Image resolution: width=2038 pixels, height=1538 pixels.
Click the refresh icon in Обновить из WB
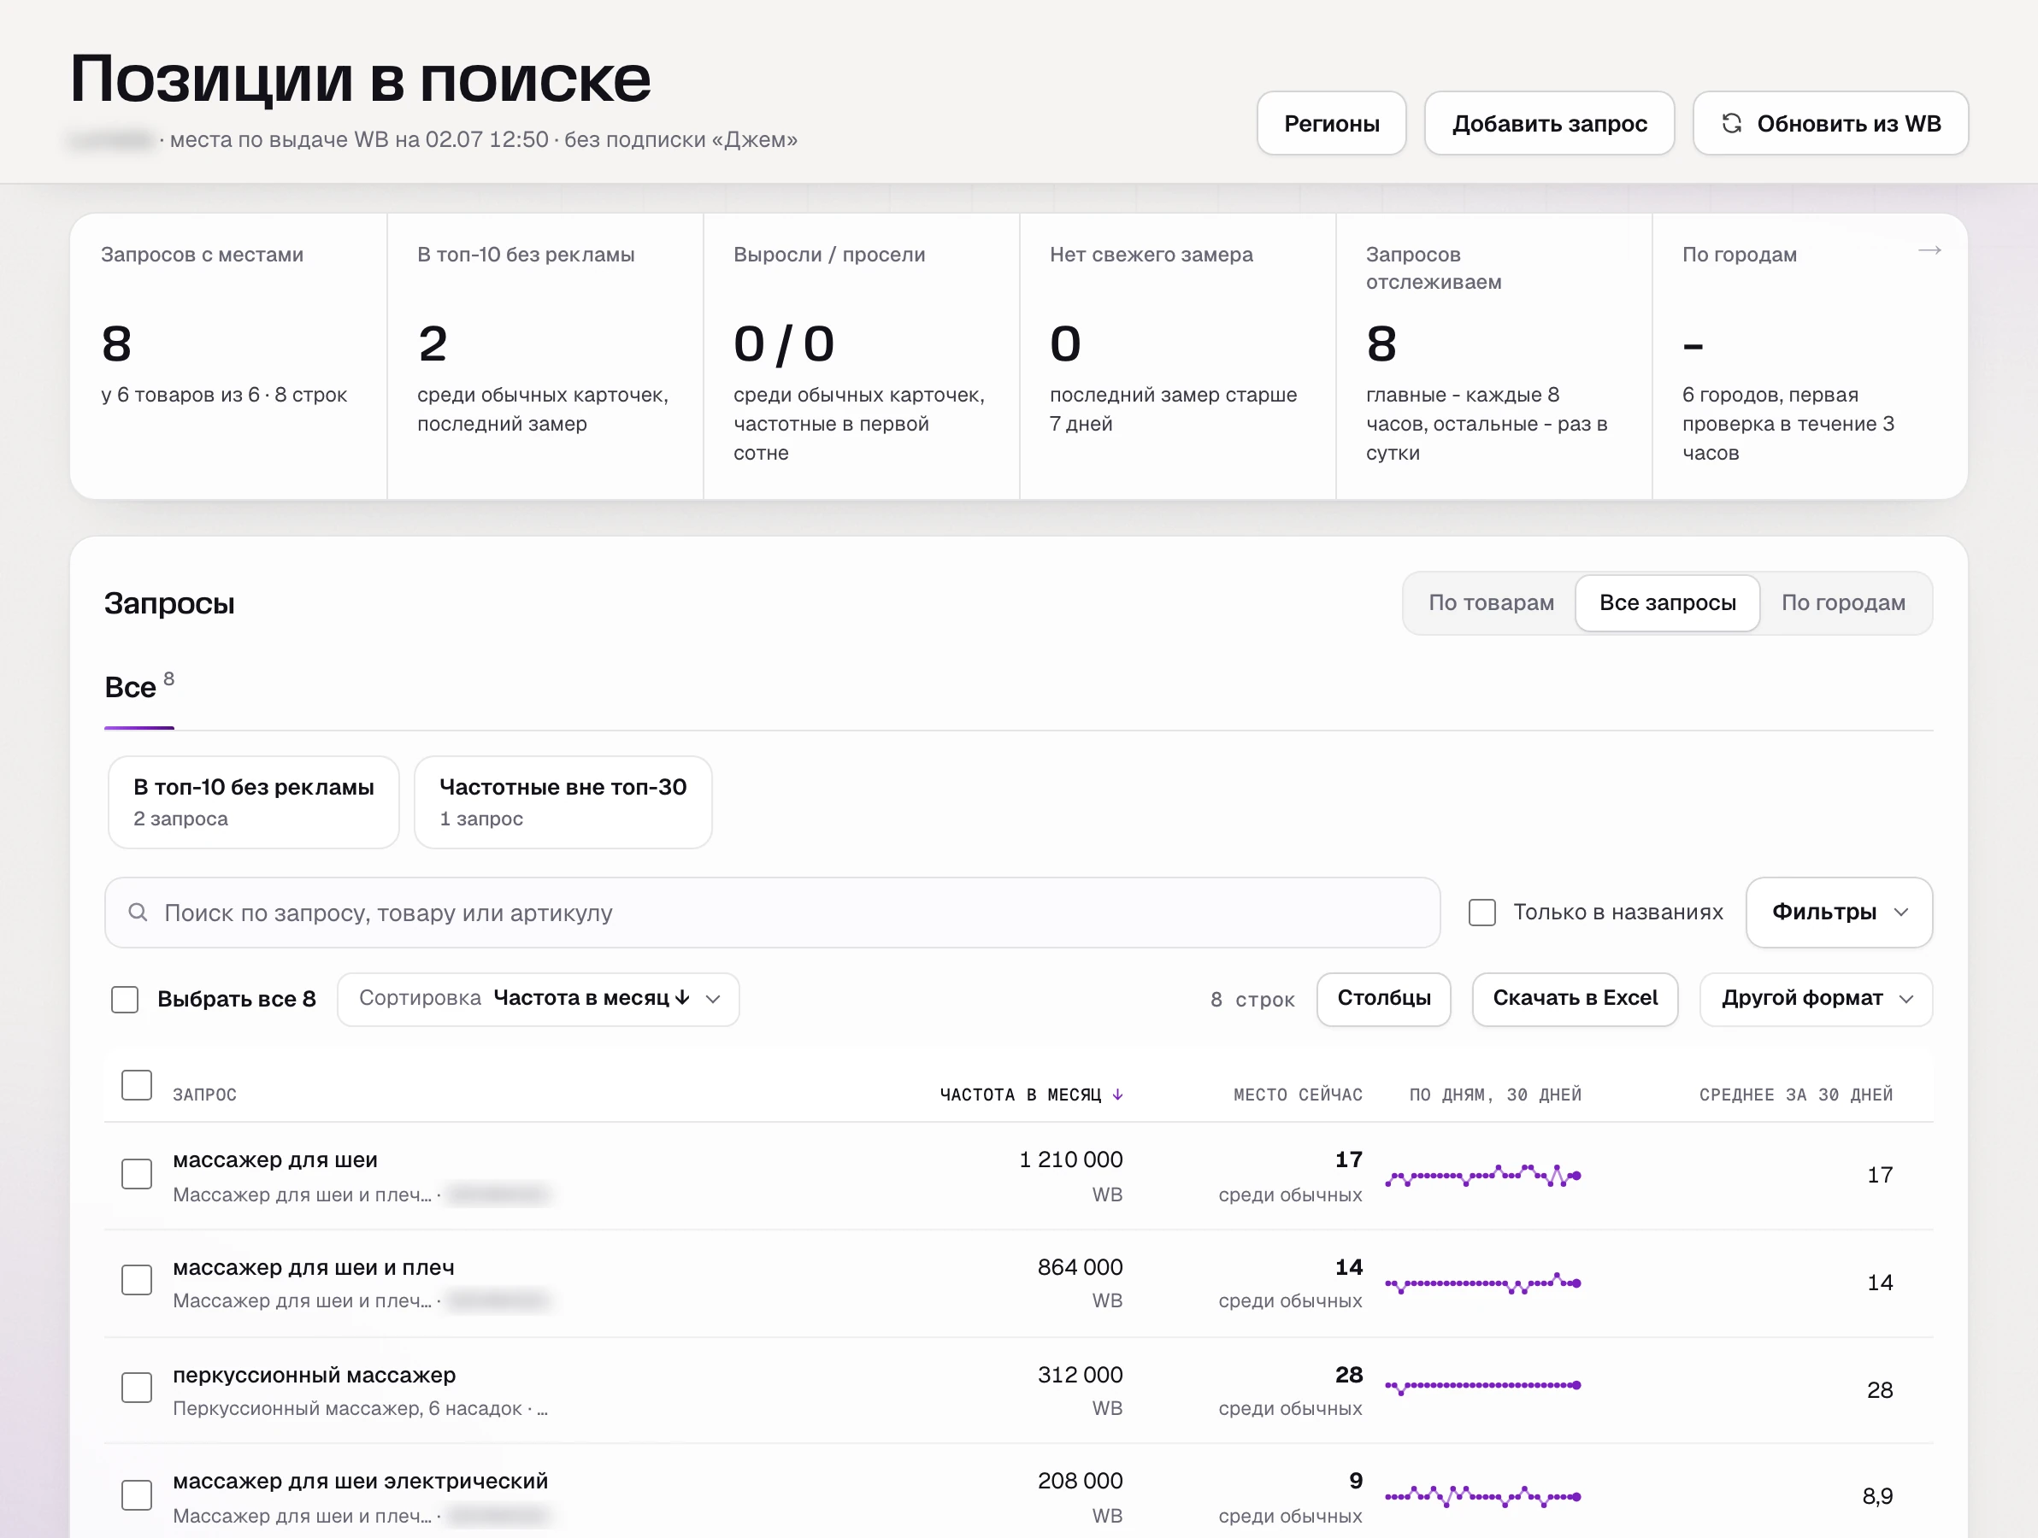tap(1731, 123)
